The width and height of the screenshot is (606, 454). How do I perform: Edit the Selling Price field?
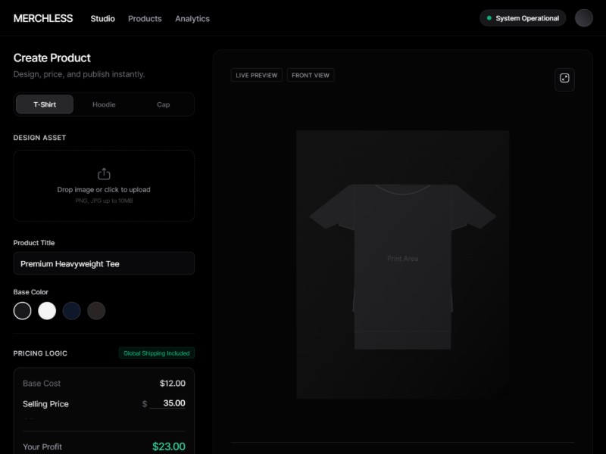[167, 403]
